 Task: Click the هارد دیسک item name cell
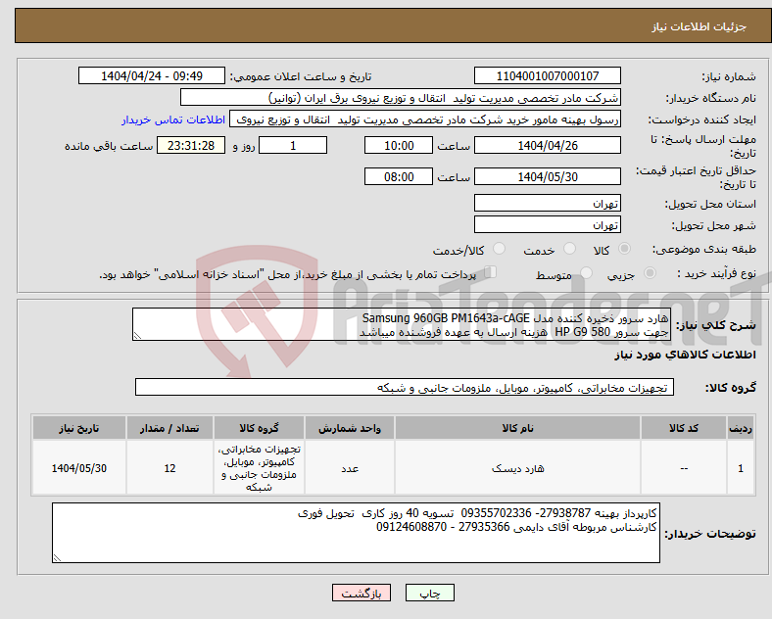coord(517,468)
